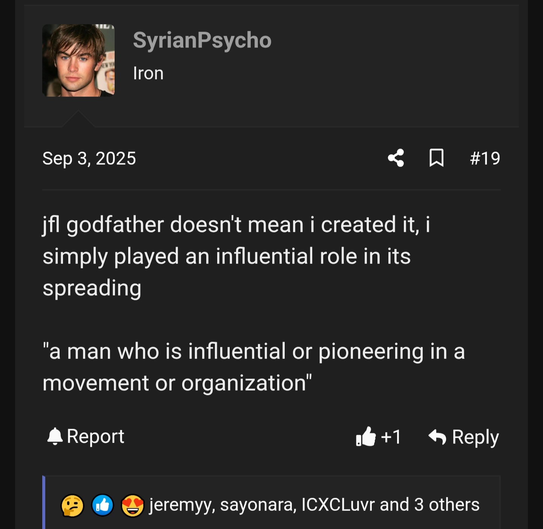The width and height of the screenshot is (543, 529).
Task: Click the heart-eyes reaction emoji
Action: click(132, 505)
